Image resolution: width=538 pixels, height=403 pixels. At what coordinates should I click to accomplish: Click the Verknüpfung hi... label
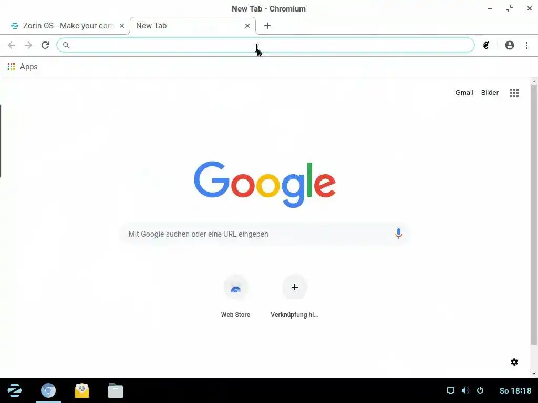(294, 315)
